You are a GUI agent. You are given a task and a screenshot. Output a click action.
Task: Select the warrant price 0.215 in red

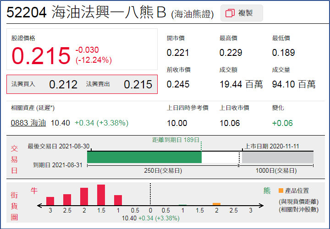click(x=41, y=55)
